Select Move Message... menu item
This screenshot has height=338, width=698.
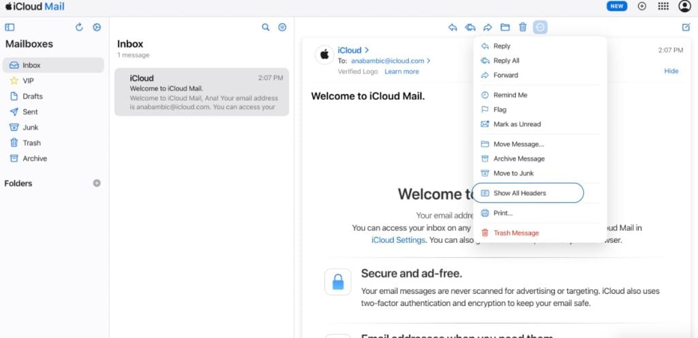[x=540, y=144]
